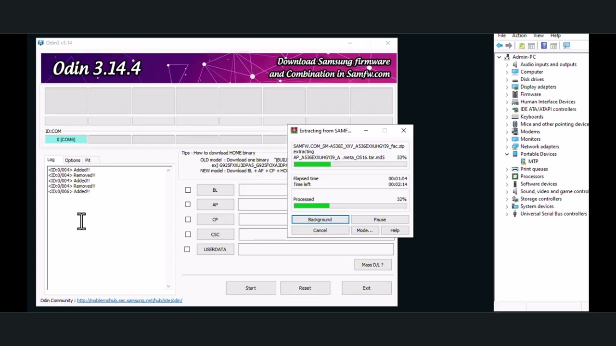Select the Mice and other pointing devices icon
Viewport: 616px width, 346px height.
[515, 124]
